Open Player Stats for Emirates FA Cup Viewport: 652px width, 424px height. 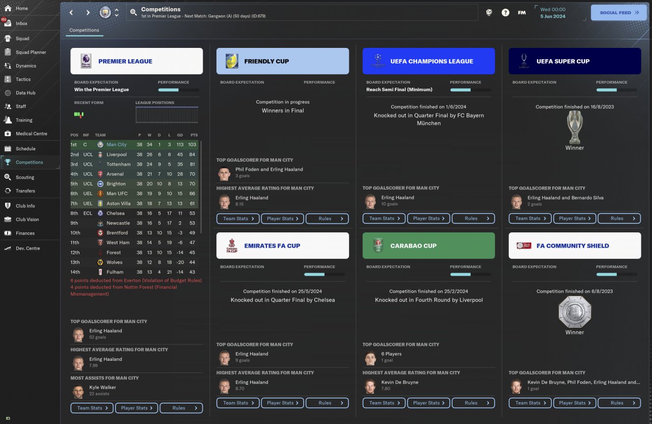[x=283, y=403]
